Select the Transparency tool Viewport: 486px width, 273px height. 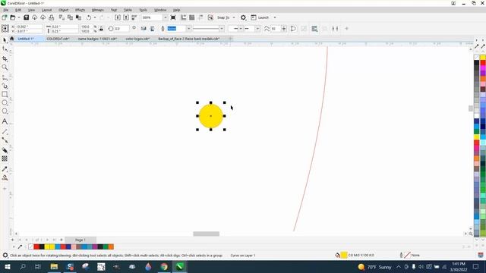click(5, 158)
